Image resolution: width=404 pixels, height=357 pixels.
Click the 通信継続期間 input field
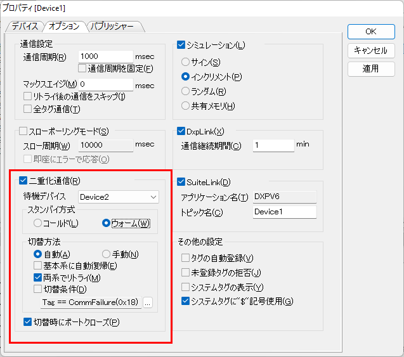pyautogui.click(x=273, y=145)
